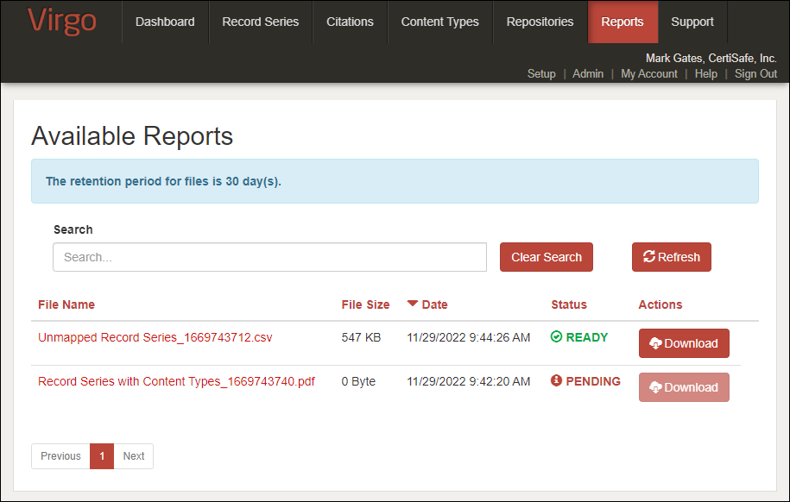Viewport: 790px width, 502px height.
Task: Open the Unmapped Record Series CSV file link
Action: 155,337
